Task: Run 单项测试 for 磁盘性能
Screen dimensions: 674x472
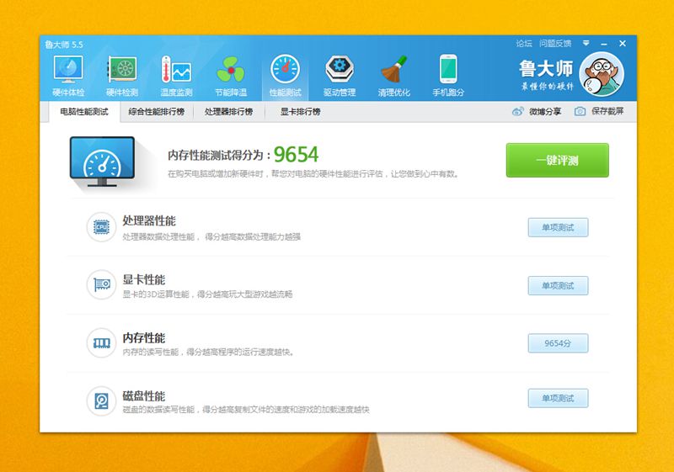Action: pyautogui.click(x=558, y=398)
